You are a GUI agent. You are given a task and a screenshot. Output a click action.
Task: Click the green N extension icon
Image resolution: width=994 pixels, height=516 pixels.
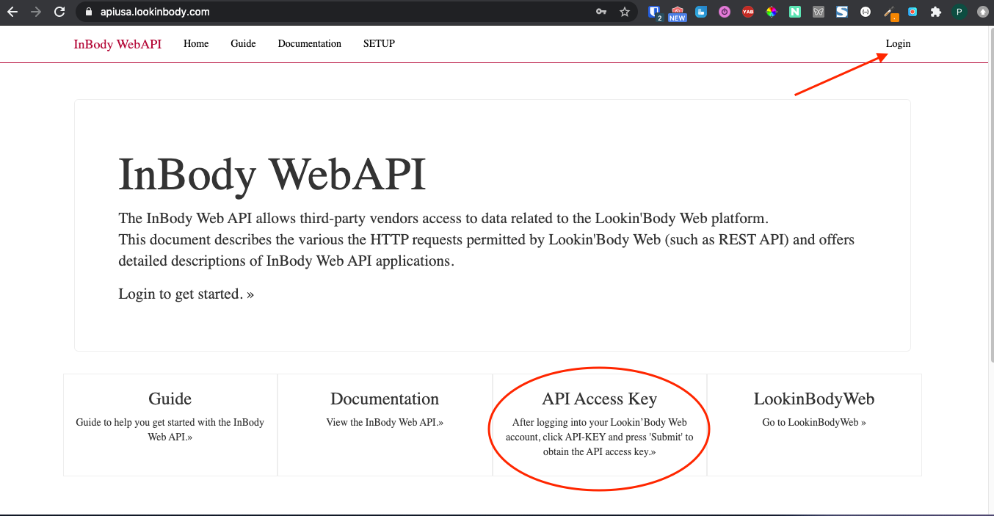pos(795,12)
